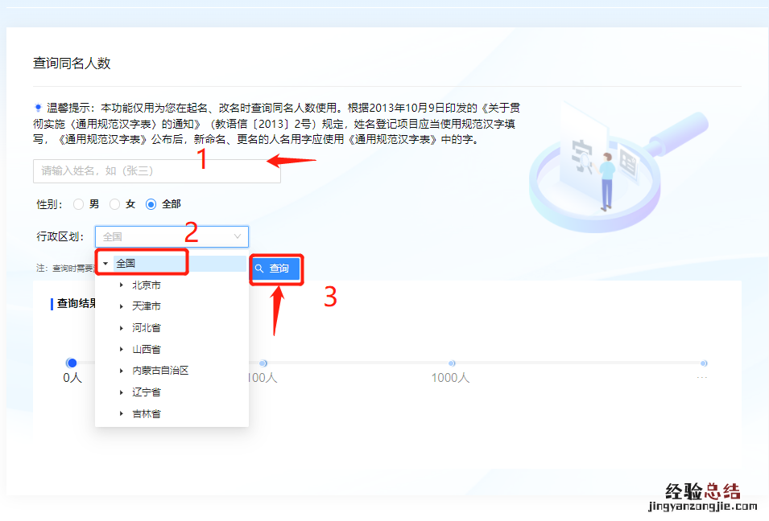The width and height of the screenshot is (769, 521).
Task: Click the 100人 marker on result scale
Action: click(x=263, y=363)
